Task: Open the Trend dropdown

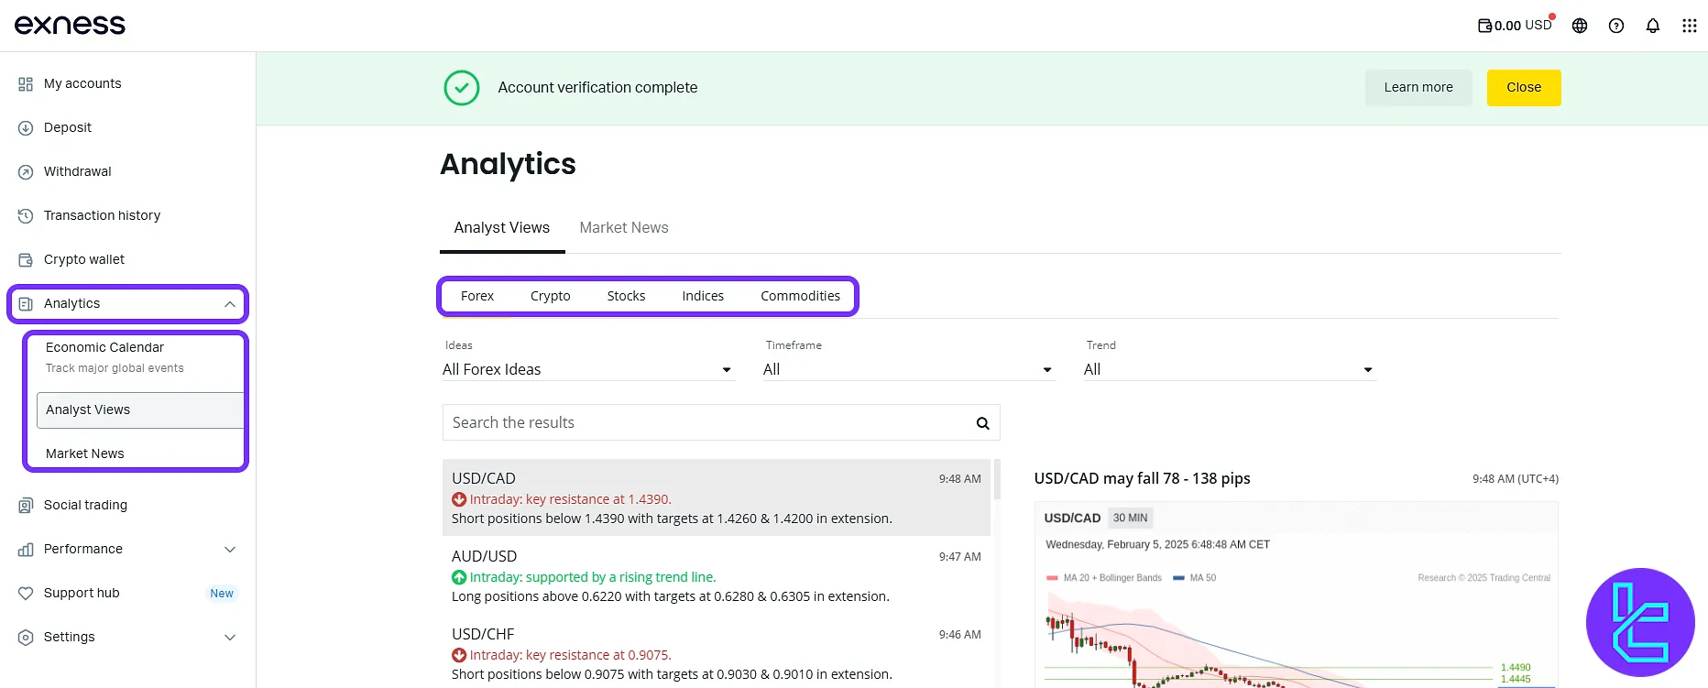Action: coord(1230,369)
